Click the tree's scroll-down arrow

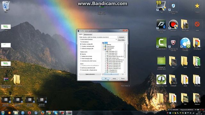pyautogui.click(x=125, y=72)
